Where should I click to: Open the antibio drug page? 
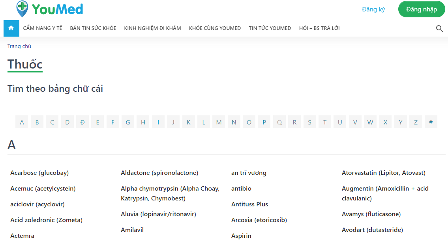241,189
